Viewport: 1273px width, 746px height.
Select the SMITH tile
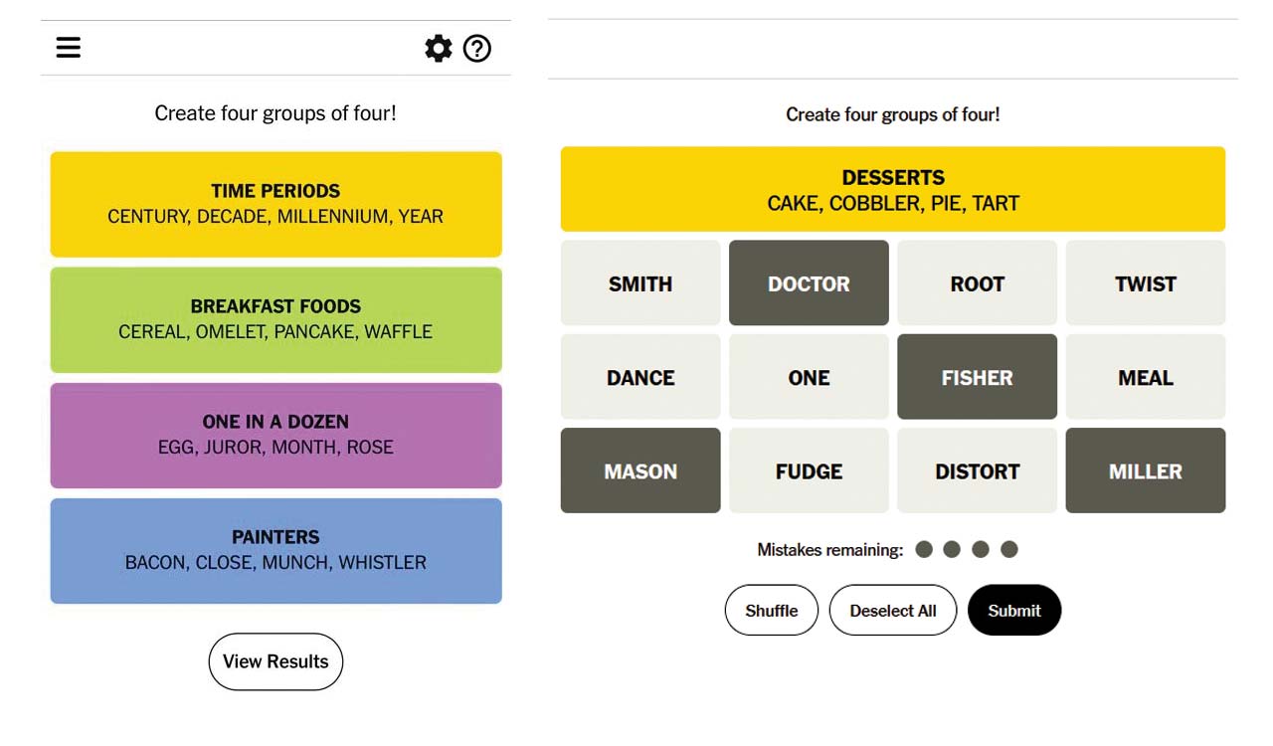coord(640,283)
